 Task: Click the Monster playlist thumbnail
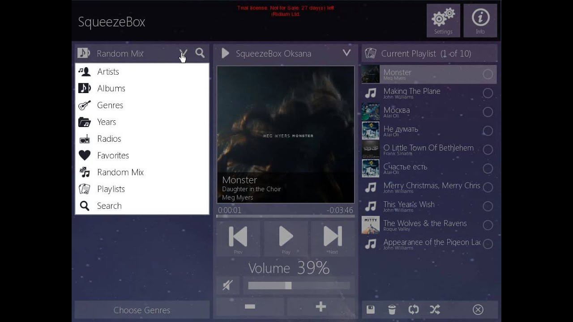[371, 74]
